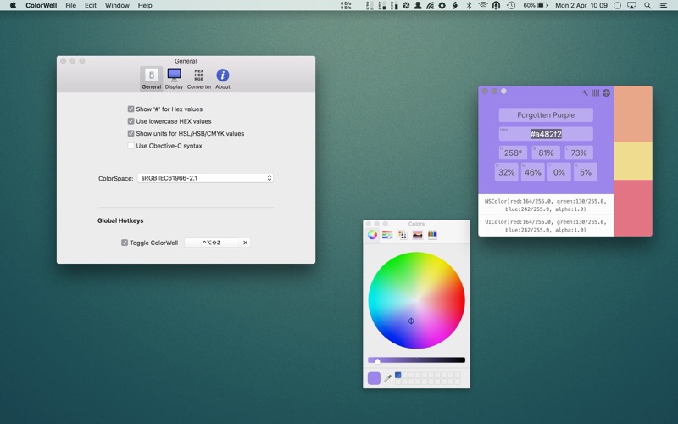The height and width of the screenshot is (424, 678).
Task: Select the salmon orange palette swatch
Action: coord(633,114)
